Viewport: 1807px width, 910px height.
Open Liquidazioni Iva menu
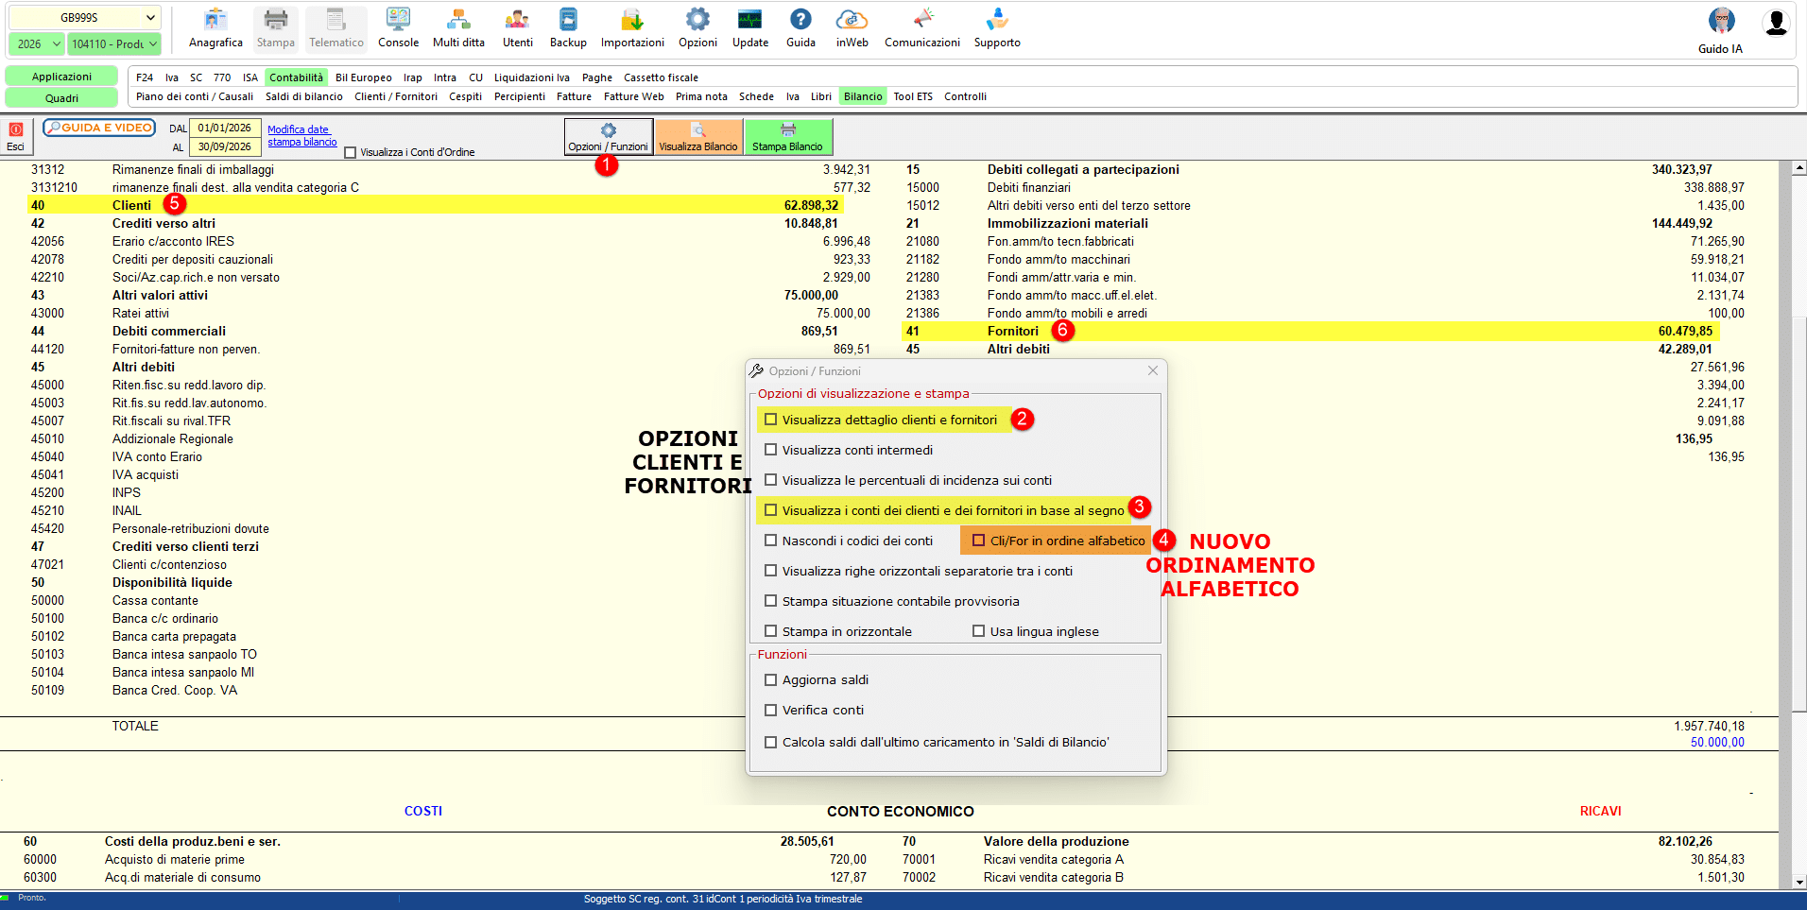(x=531, y=77)
